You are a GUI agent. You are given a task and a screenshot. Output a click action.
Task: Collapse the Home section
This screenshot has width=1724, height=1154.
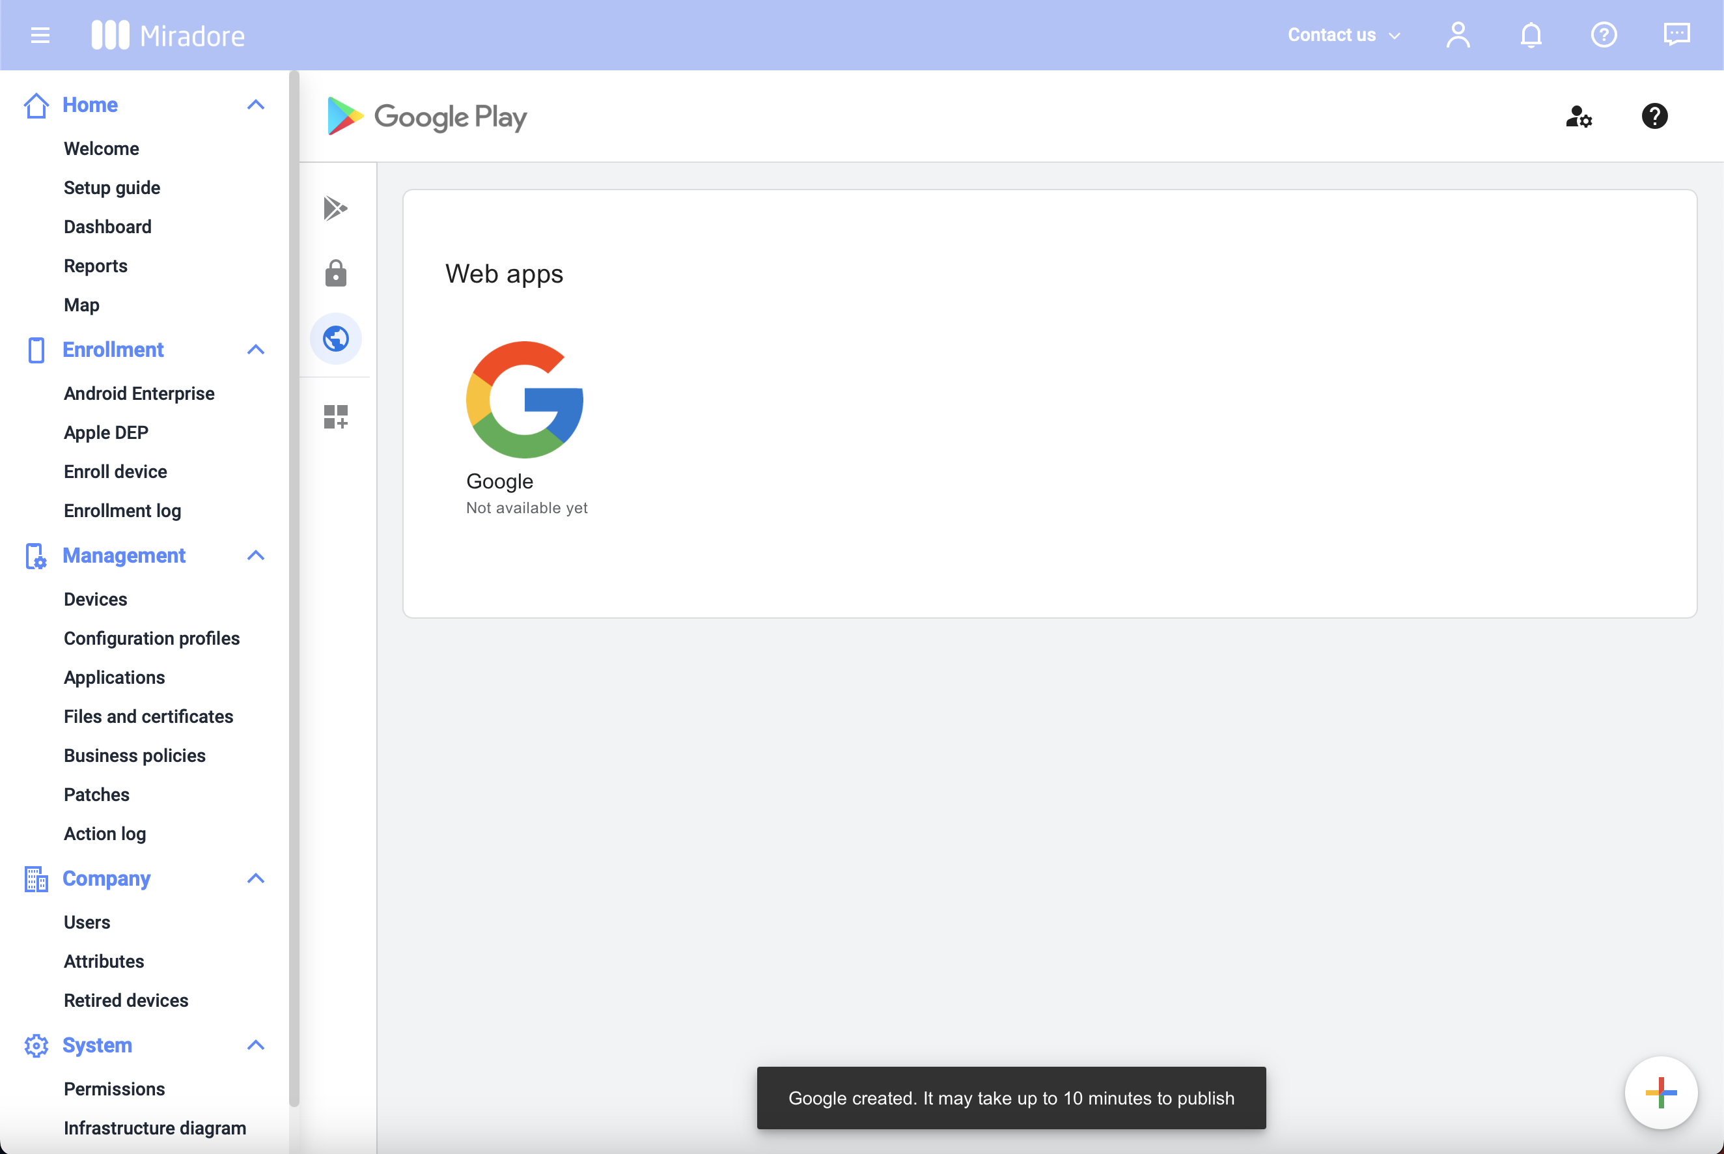(x=255, y=104)
